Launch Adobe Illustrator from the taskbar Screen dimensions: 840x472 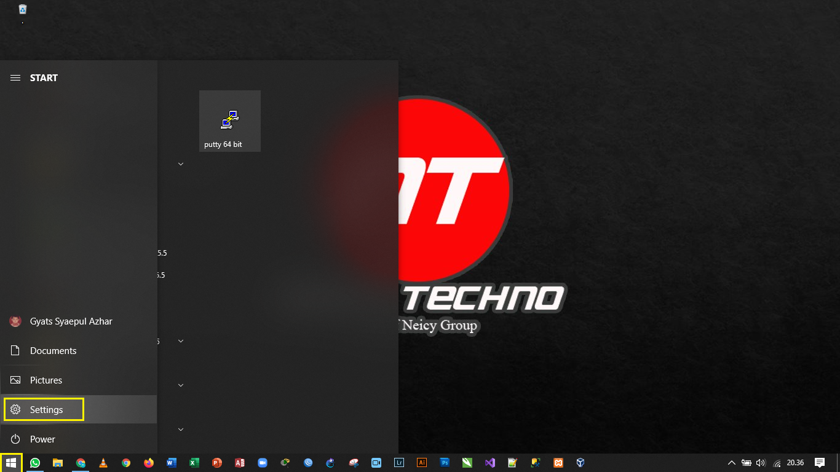tap(422, 463)
